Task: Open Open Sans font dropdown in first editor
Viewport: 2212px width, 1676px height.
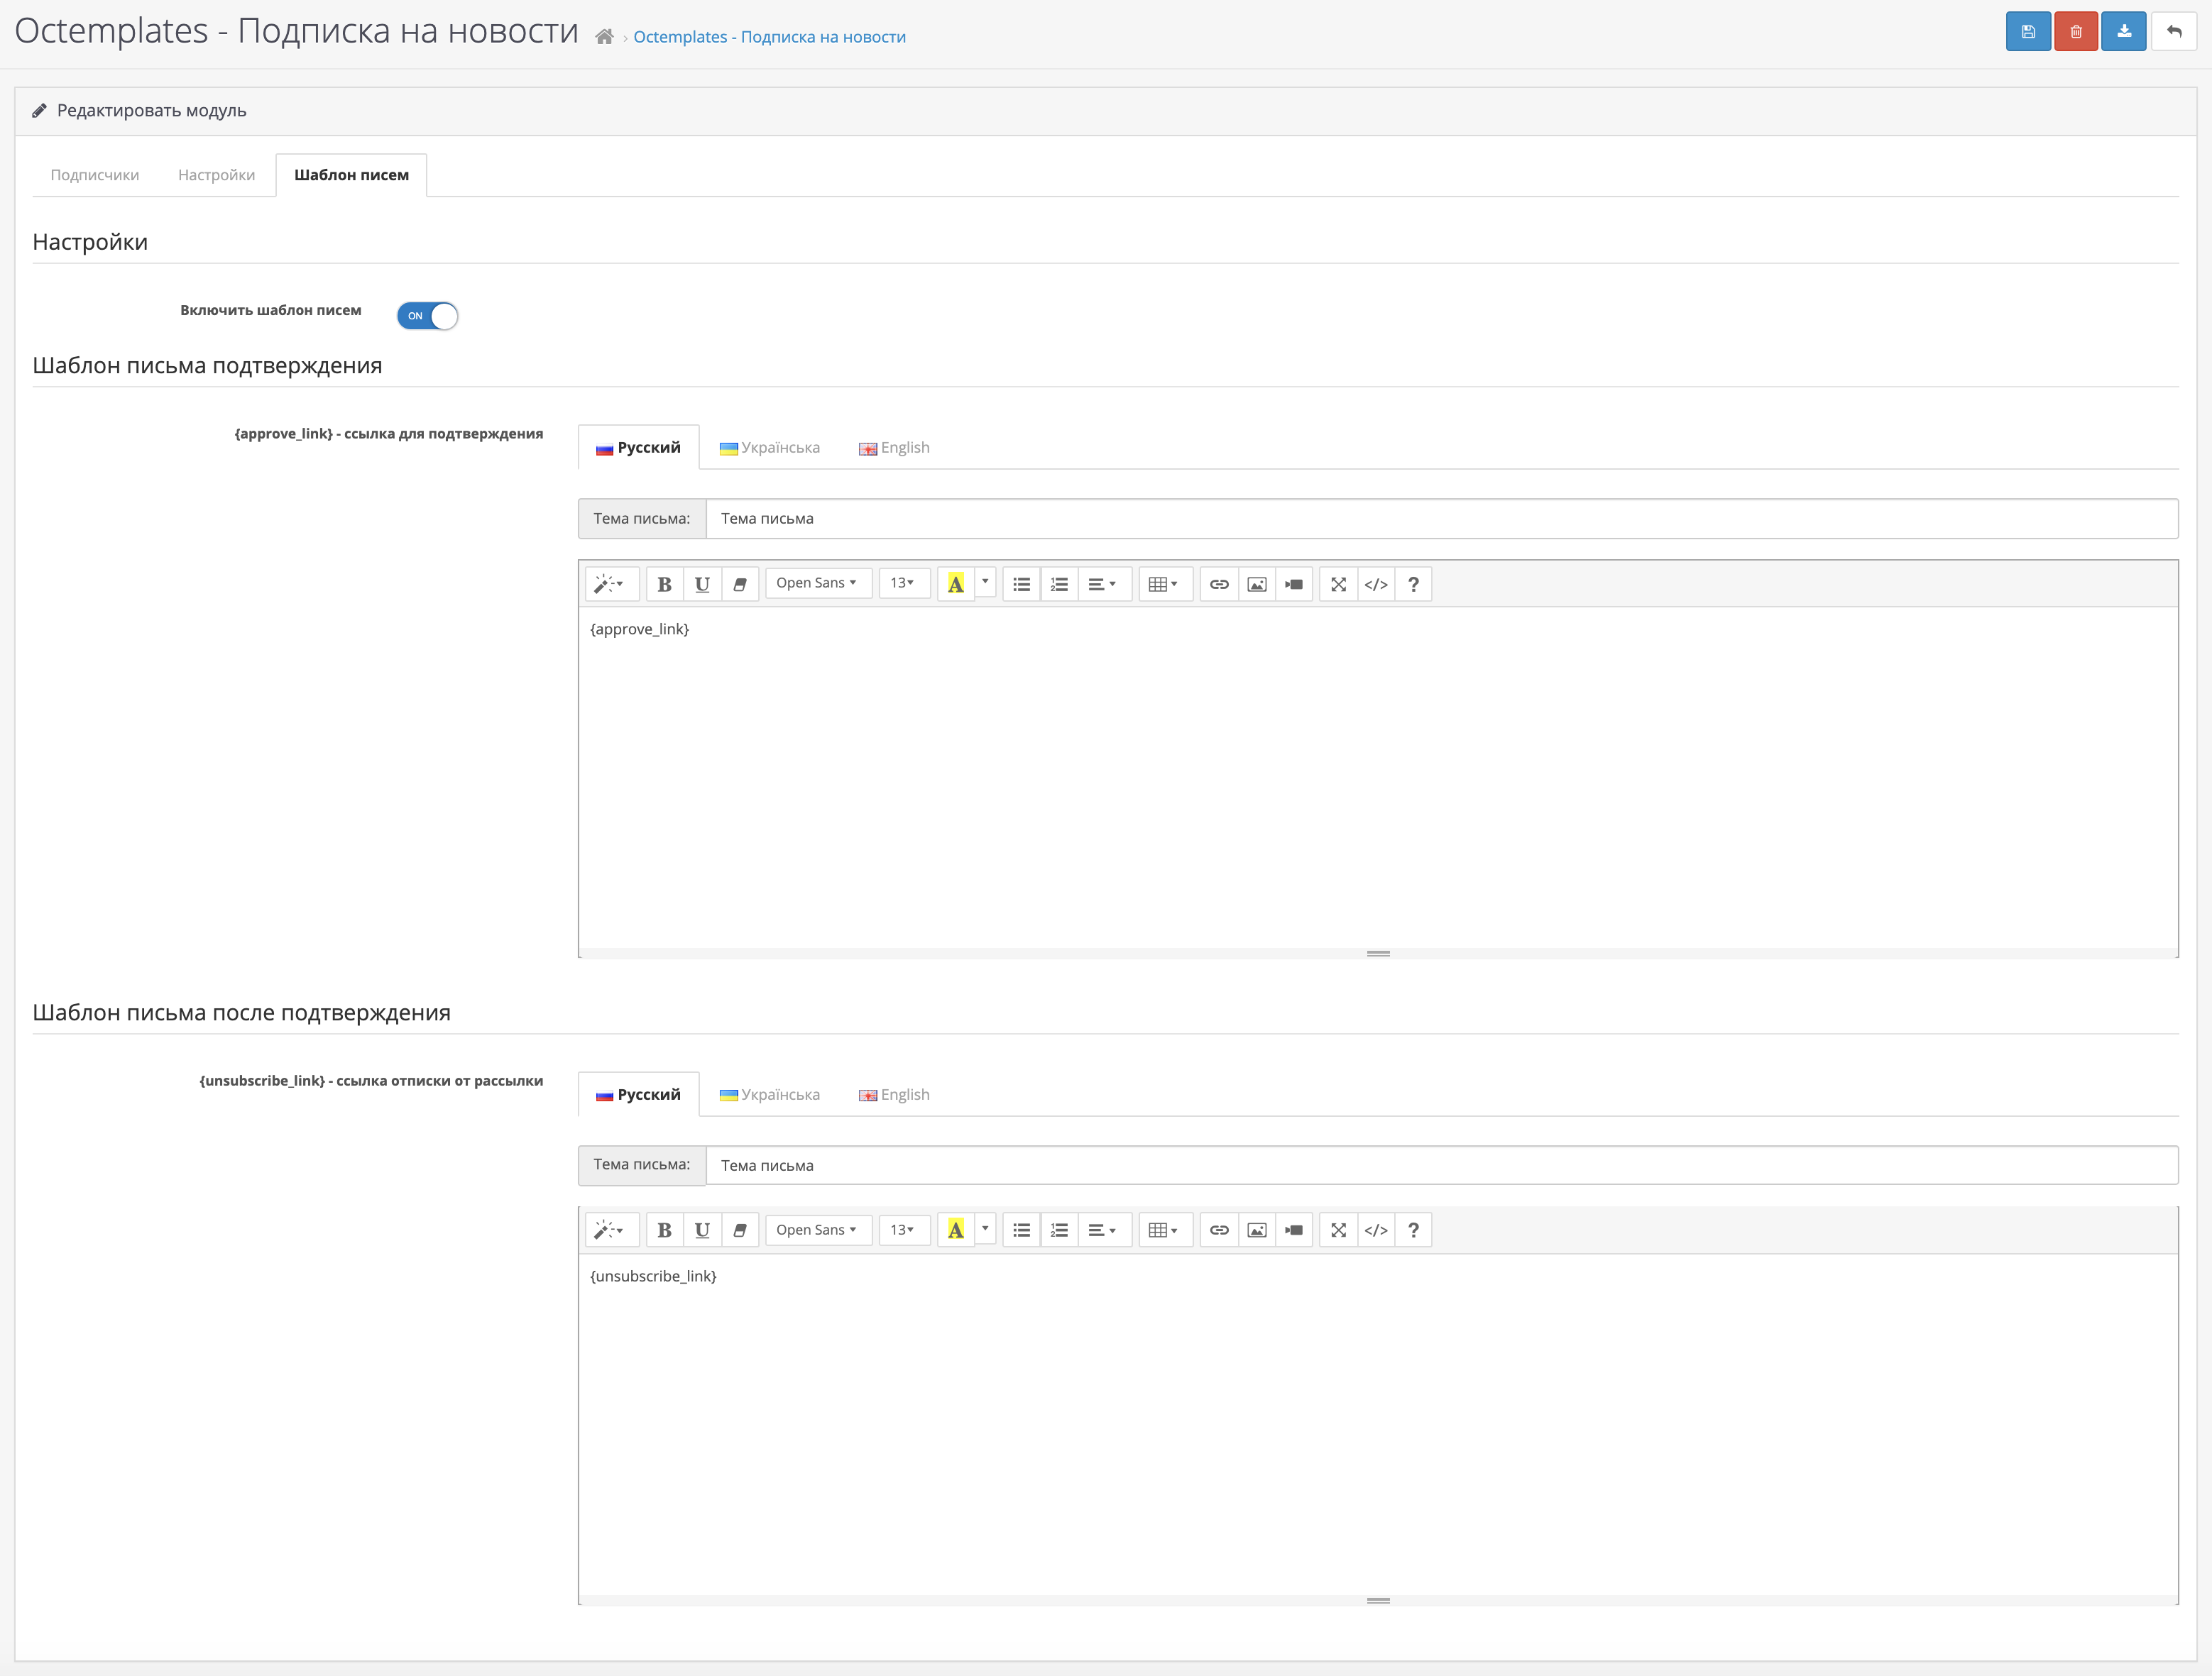Action: [817, 584]
